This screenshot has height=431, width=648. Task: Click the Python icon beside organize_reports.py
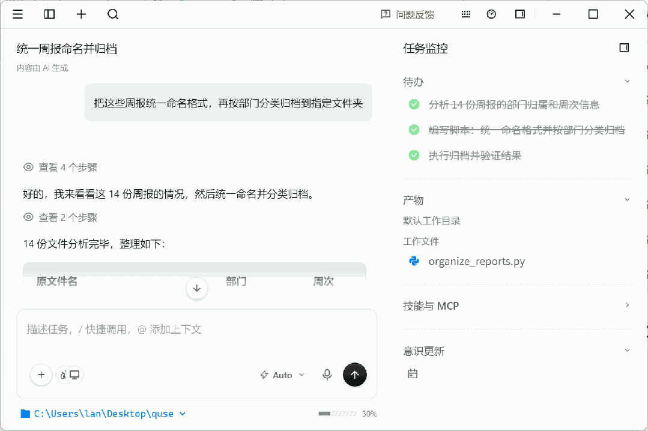tap(414, 261)
